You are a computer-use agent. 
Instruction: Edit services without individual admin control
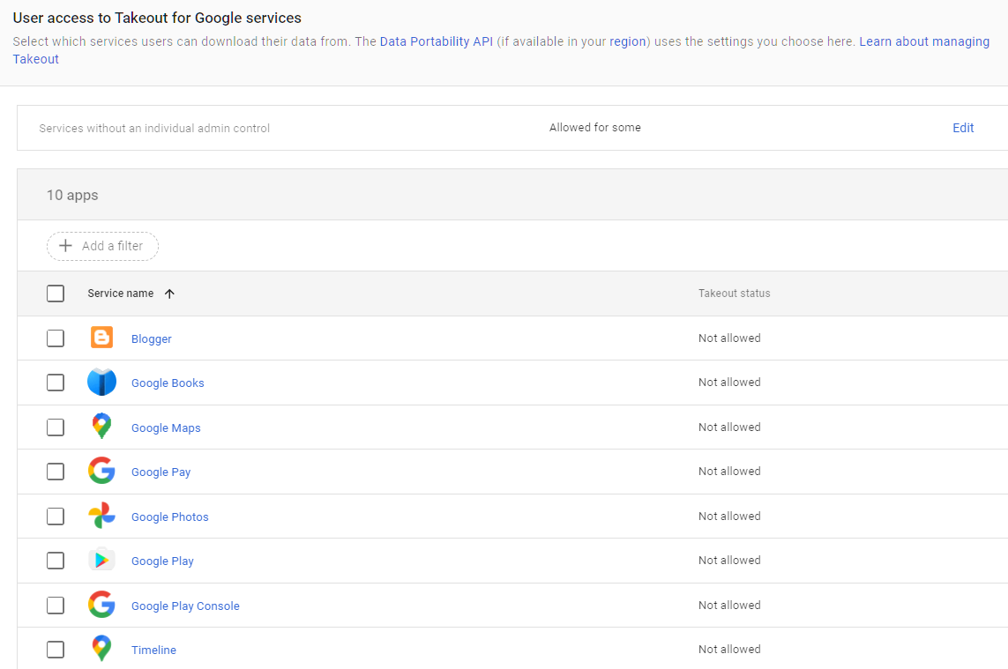pos(963,128)
